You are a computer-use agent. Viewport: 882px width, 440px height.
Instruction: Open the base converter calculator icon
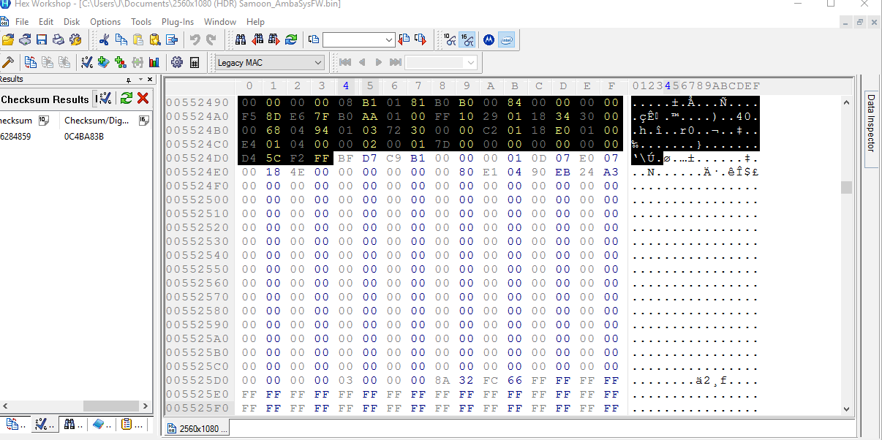pos(195,63)
